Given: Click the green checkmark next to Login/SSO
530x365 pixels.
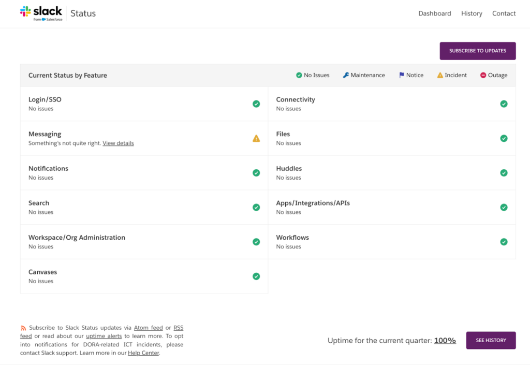Looking at the screenshot, I should click(x=256, y=104).
